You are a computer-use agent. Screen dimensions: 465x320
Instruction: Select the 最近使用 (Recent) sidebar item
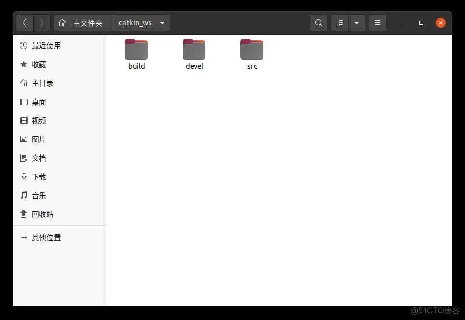pyautogui.click(x=45, y=45)
